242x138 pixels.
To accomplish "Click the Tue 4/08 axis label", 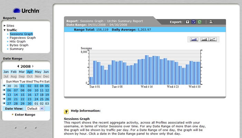I will (117, 86).
